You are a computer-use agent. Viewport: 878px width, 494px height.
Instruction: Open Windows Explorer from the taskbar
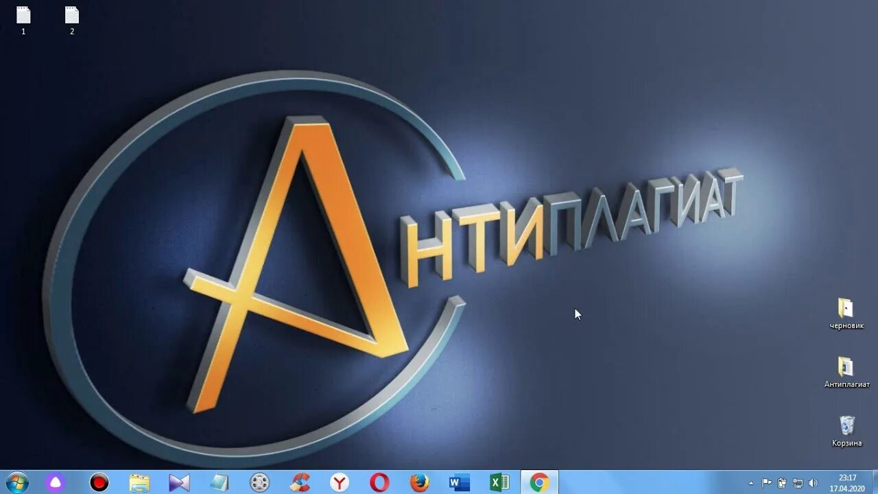pos(139,482)
